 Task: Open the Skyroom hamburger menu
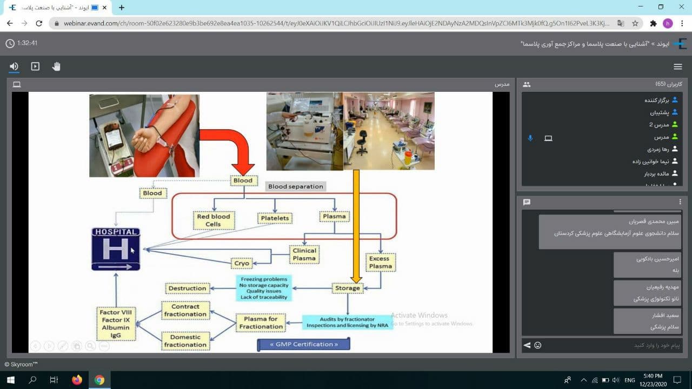point(677,66)
